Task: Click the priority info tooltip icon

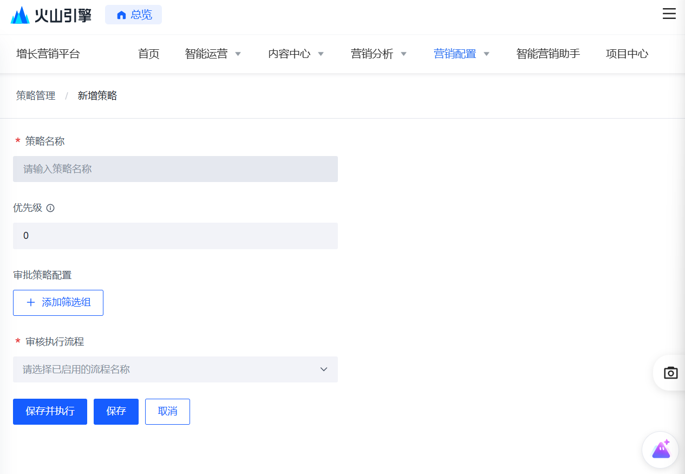Action: tap(50, 208)
